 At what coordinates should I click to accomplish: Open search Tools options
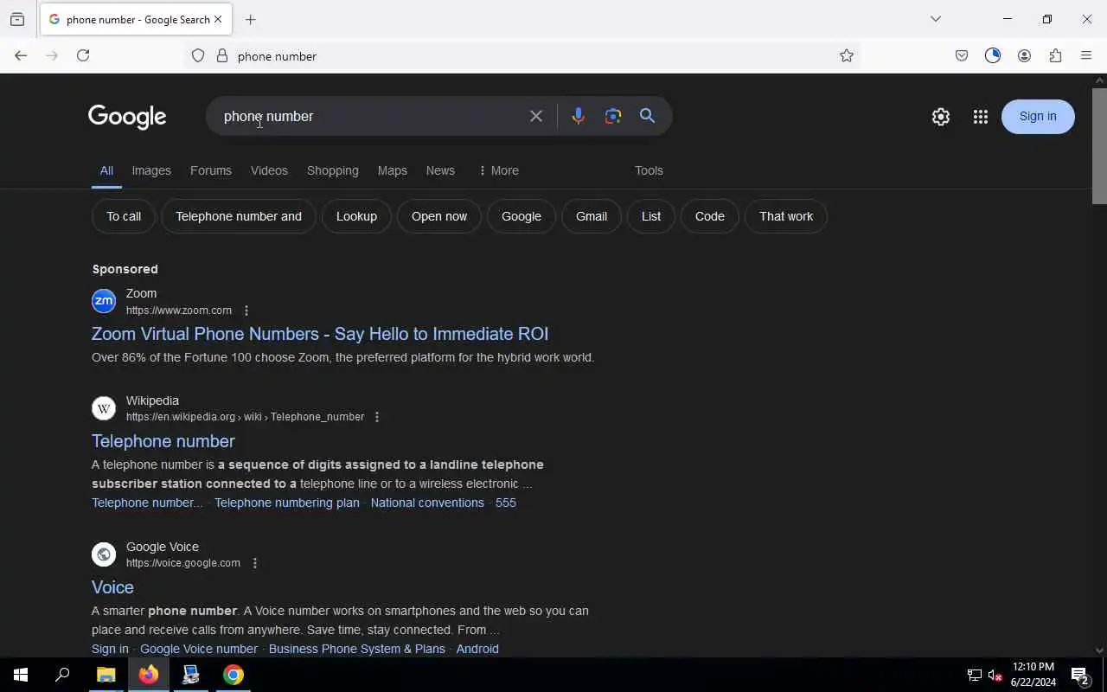pyautogui.click(x=649, y=170)
